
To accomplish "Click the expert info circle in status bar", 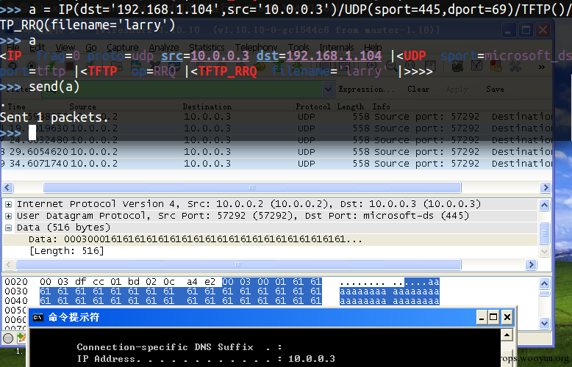I will coord(8,338).
